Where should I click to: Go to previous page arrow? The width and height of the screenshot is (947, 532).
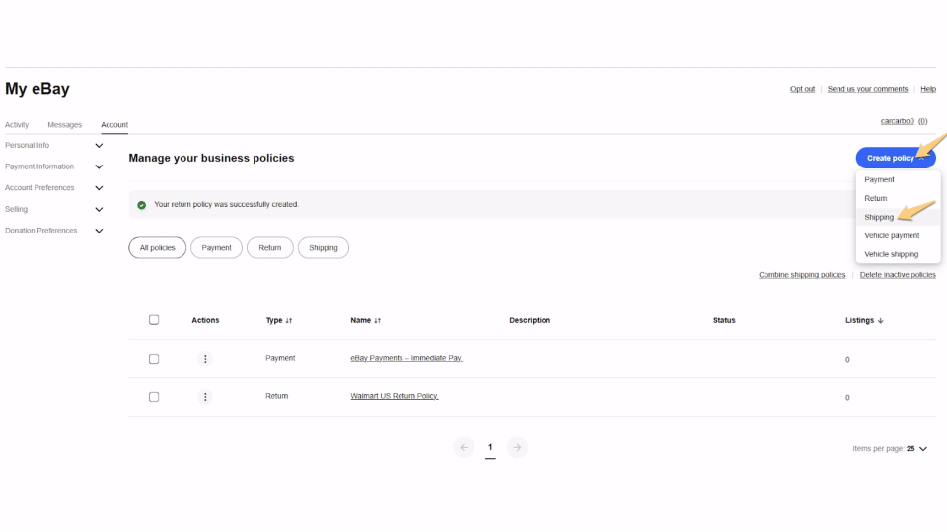[x=464, y=447]
